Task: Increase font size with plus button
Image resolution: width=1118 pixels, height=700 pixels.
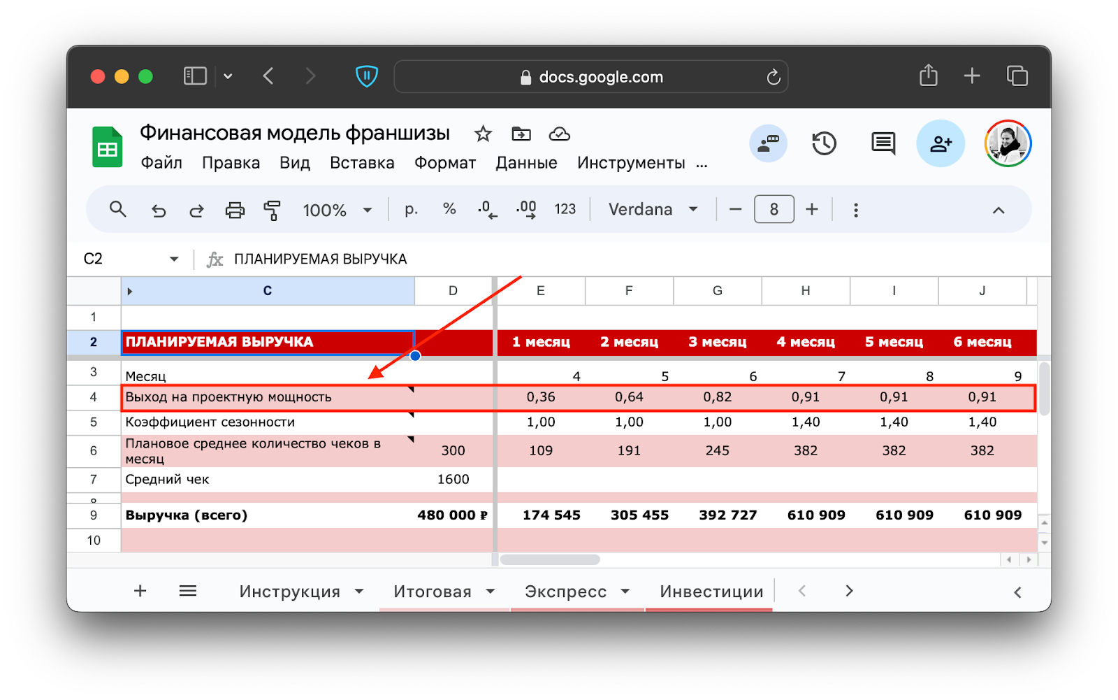Action: pyautogui.click(x=812, y=209)
